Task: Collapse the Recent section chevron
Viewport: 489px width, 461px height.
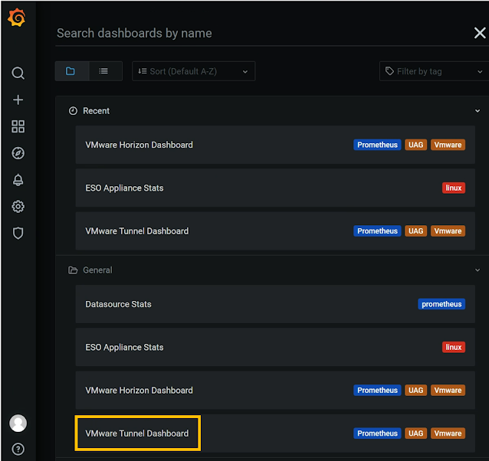Action: (478, 111)
